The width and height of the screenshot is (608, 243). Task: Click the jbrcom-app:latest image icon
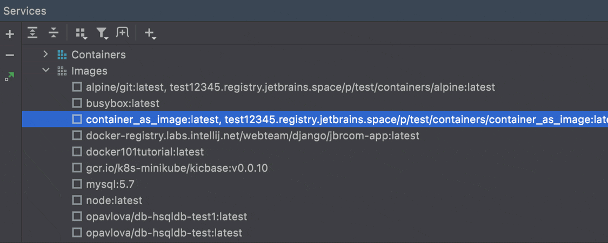(x=77, y=136)
